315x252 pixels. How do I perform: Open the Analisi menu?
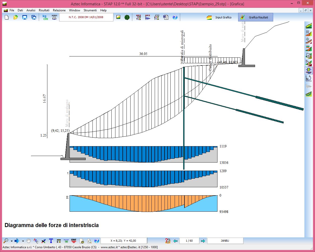point(31,10)
